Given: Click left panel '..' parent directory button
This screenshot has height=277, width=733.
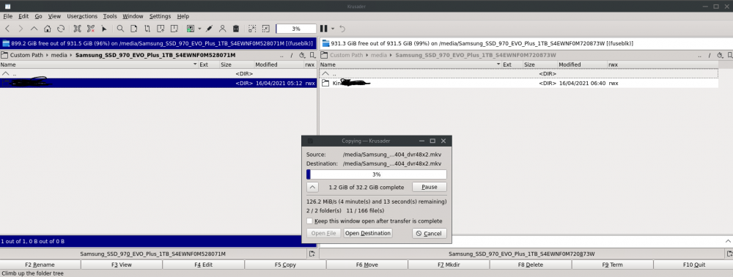Looking at the screenshot, I should pyautogui.click(x=282, y=55).
